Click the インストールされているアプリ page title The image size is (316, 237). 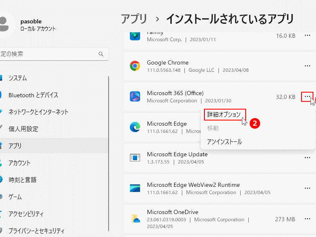pos(230,19)
